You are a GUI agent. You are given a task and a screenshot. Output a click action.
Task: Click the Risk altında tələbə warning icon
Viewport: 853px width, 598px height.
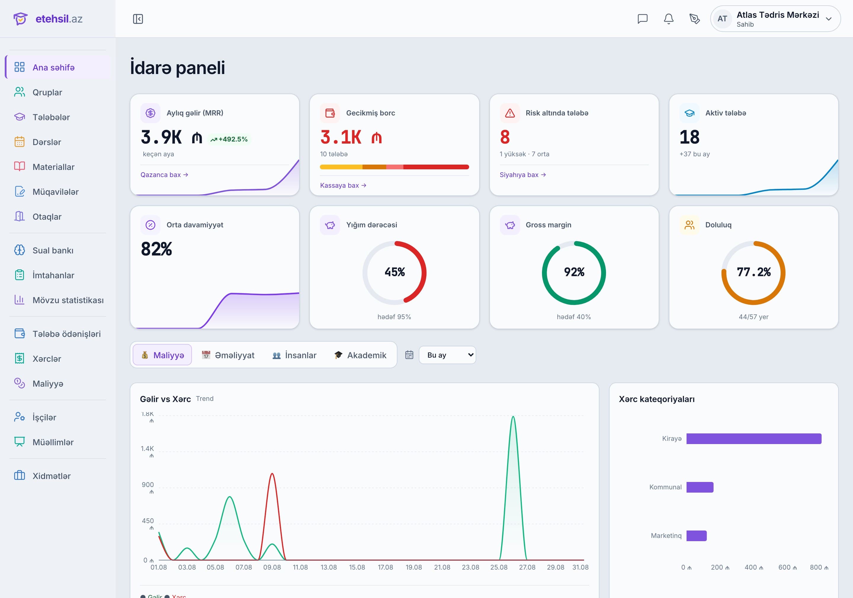click(x=510, y=113)
